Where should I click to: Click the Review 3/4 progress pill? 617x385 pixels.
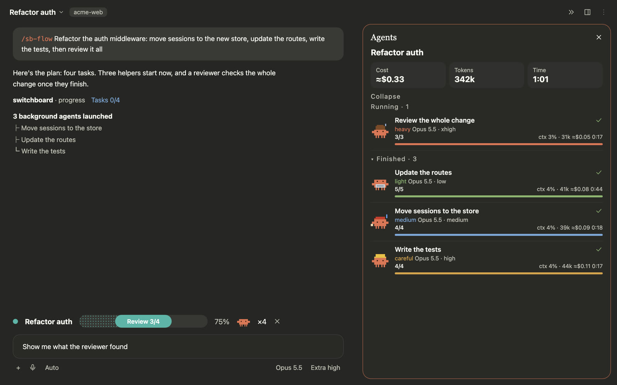click(143, 321)
